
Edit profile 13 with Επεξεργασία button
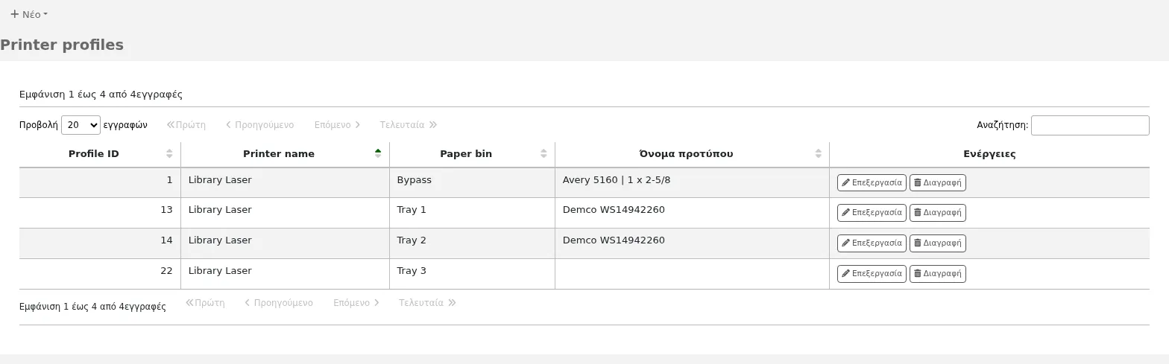(872, 213)
